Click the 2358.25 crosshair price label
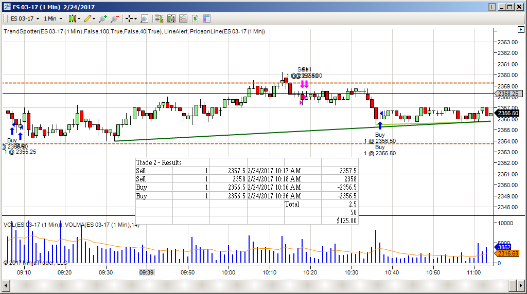Image resolution: width=527 pixels, height=294 pixels. [508, 94]
